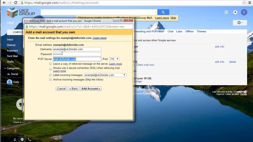Open the Sent Mail folder
Screen dimensions: 253x142
coord(12,56)
